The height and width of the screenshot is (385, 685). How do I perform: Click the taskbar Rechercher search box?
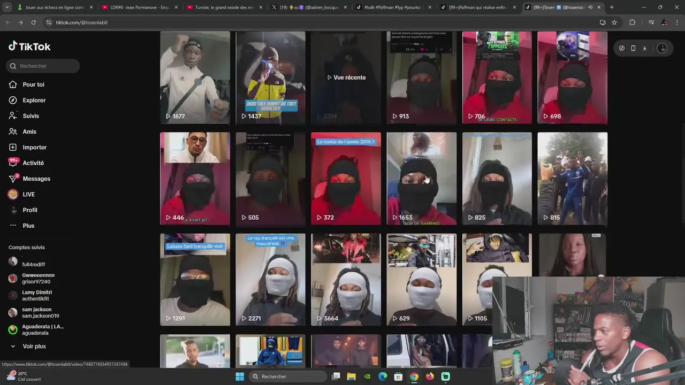[288, 376]
